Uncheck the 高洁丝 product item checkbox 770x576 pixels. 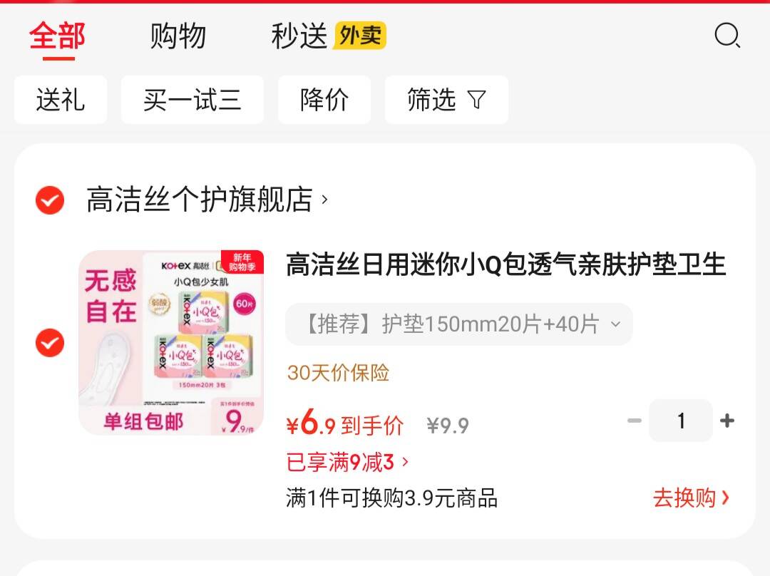click(x=50, y=342)
